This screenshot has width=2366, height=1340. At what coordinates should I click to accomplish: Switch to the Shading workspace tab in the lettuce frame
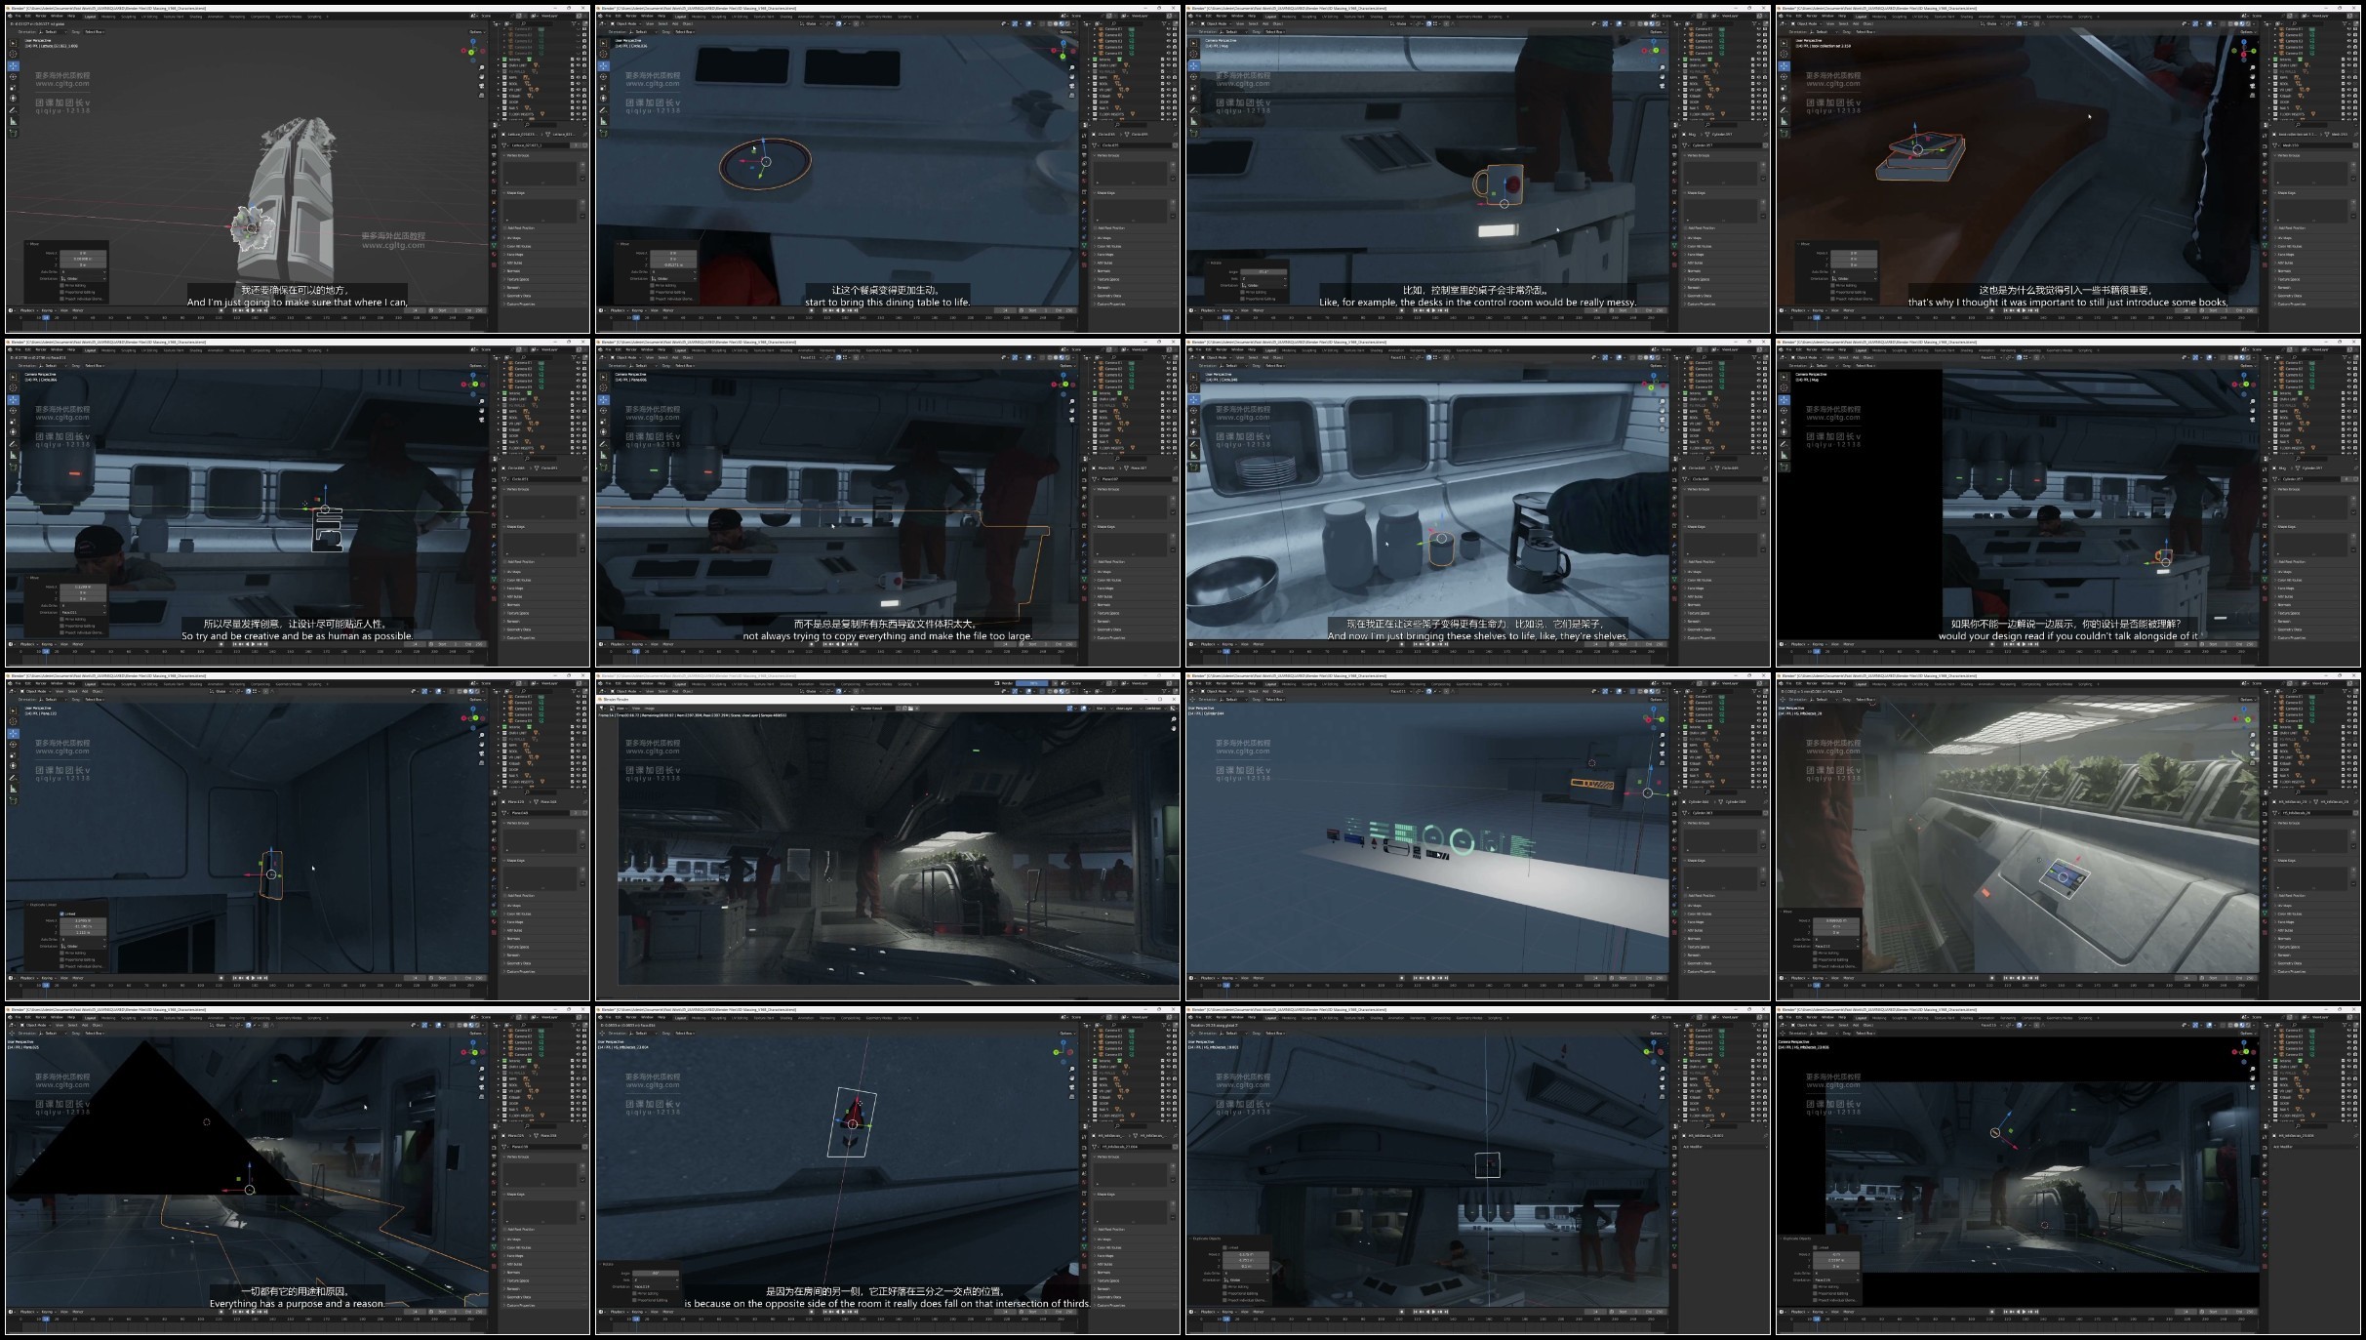point(196,17)
